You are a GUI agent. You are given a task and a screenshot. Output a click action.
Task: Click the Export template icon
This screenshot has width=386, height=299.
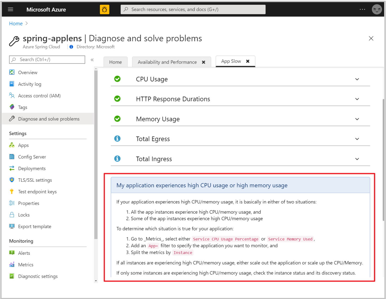(x=12, y=226)
